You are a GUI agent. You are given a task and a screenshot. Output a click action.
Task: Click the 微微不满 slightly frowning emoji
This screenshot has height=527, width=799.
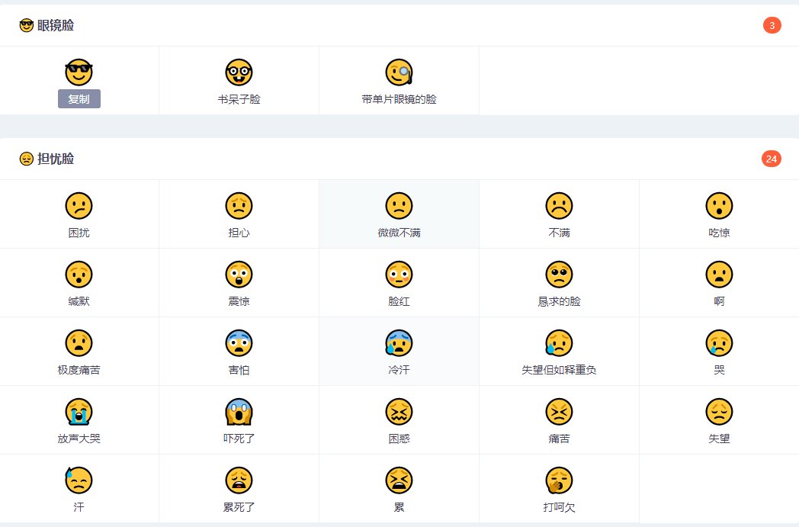coord(399,206)
